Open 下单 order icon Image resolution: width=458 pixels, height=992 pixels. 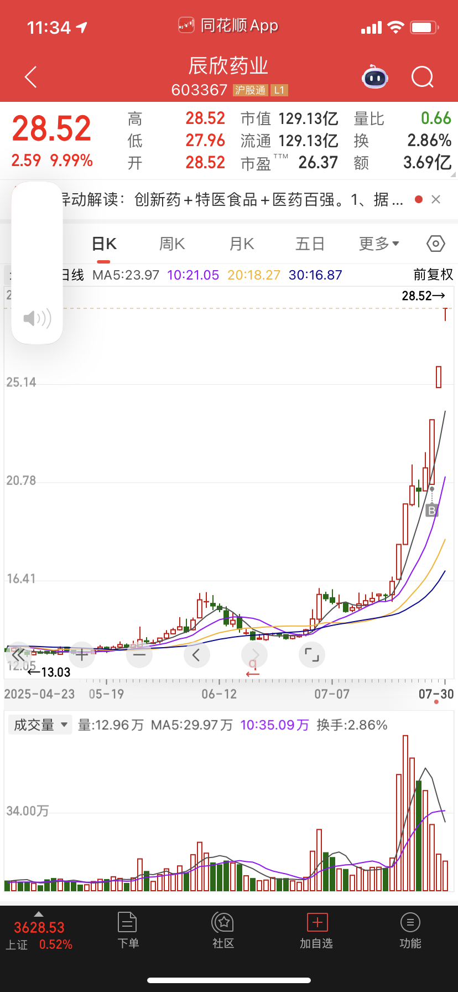tap(128, 931)
